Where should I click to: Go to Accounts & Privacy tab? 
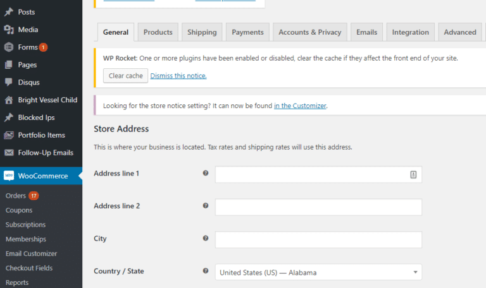(x=309, y=32)
